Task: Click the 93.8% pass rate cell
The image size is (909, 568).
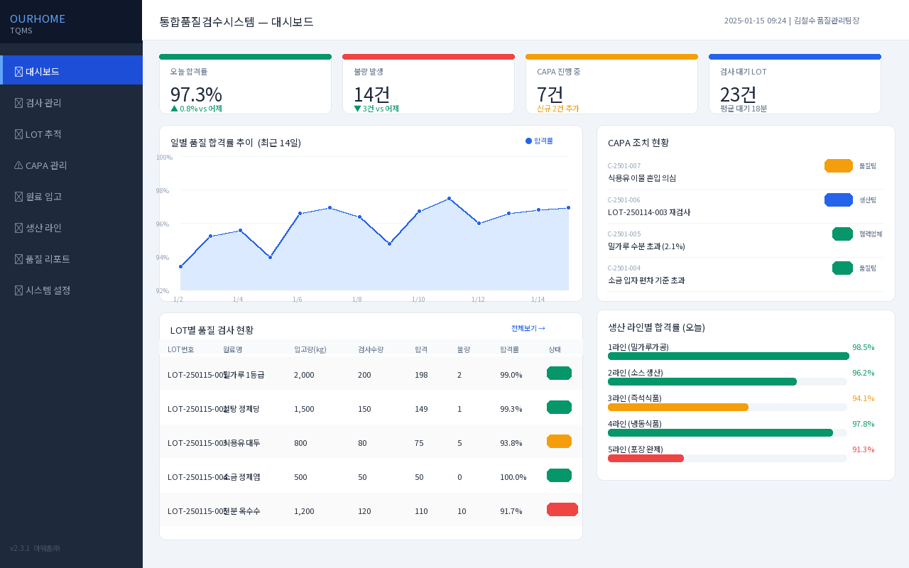Action: [511, 443]
